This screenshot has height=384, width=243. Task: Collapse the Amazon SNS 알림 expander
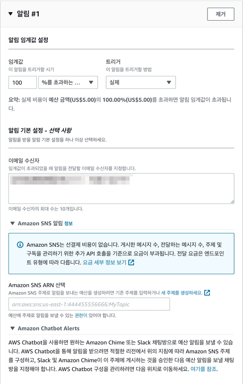click(x=13, y=223)
